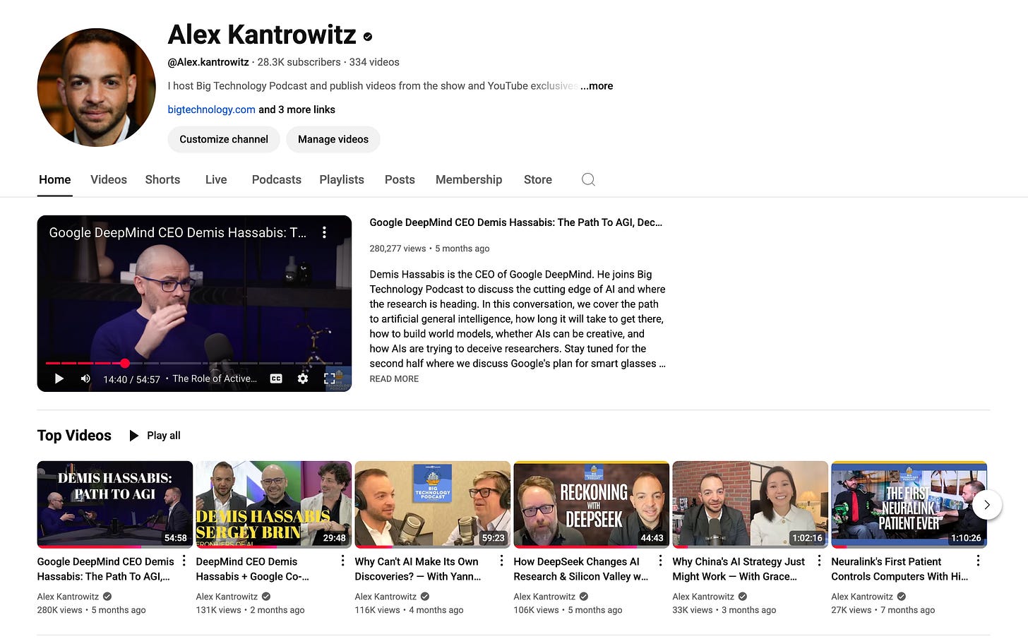The image size is (1028, 639).
Task: Click '280,277 views' under featured title
Action: click(x=398, y=249)
